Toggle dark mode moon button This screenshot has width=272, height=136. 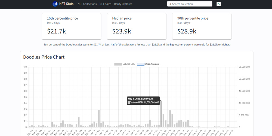219,4
